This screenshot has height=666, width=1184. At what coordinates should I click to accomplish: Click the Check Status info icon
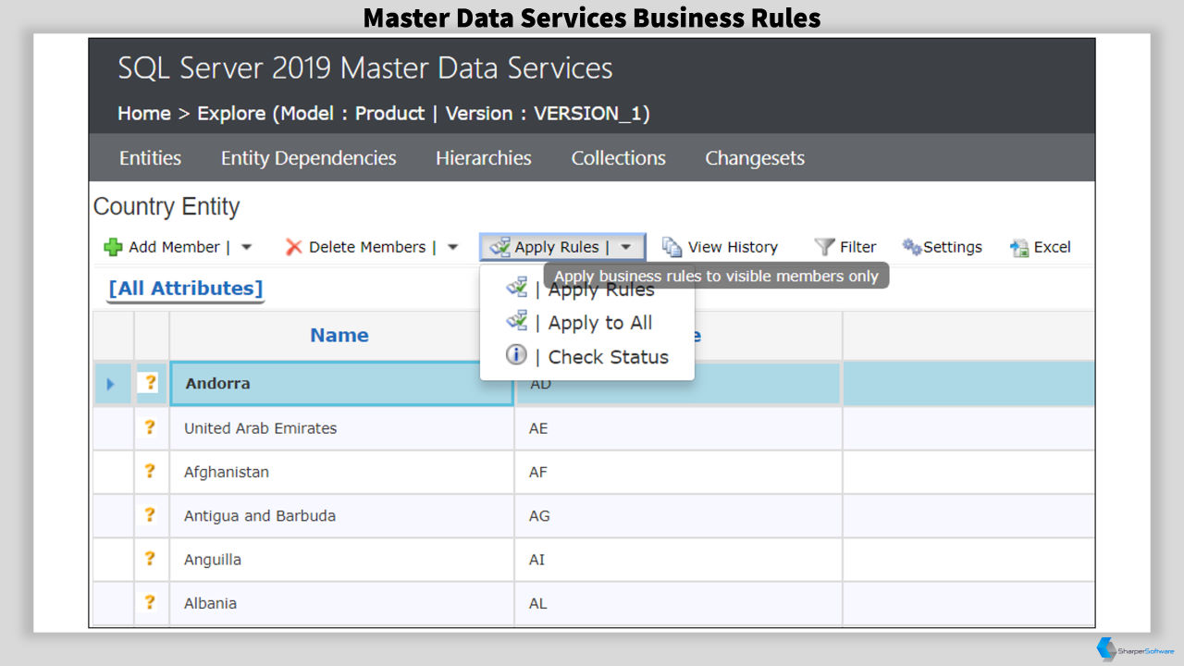pos(516,355)
